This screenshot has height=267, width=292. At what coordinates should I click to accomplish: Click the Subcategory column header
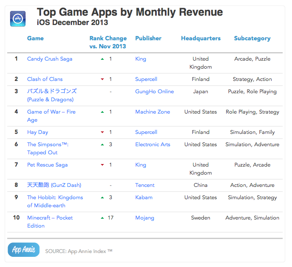click(252, 39)
